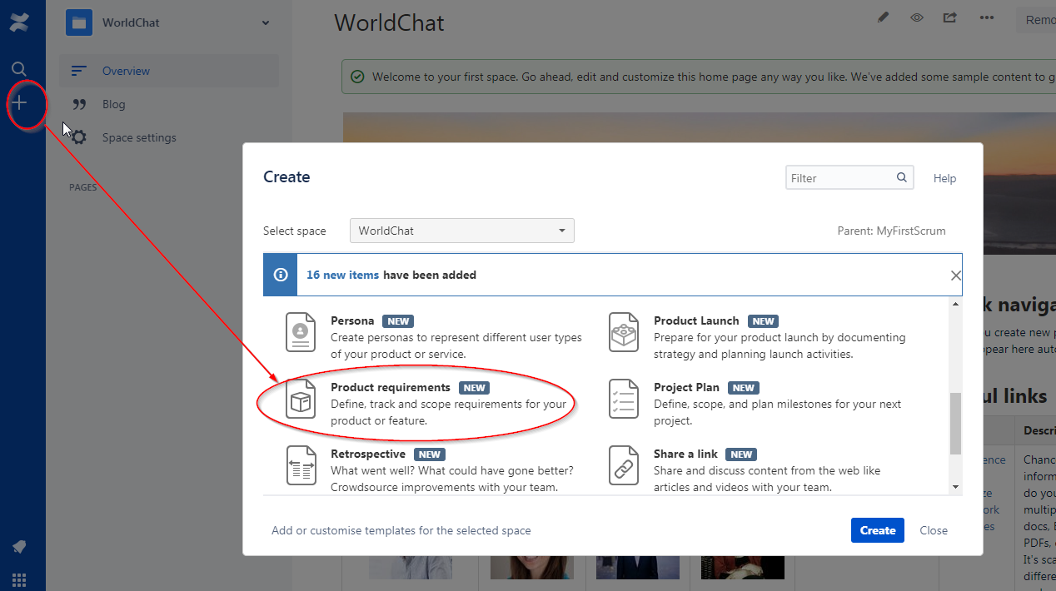Click the PAGES sidebar label

click(82, 187)
